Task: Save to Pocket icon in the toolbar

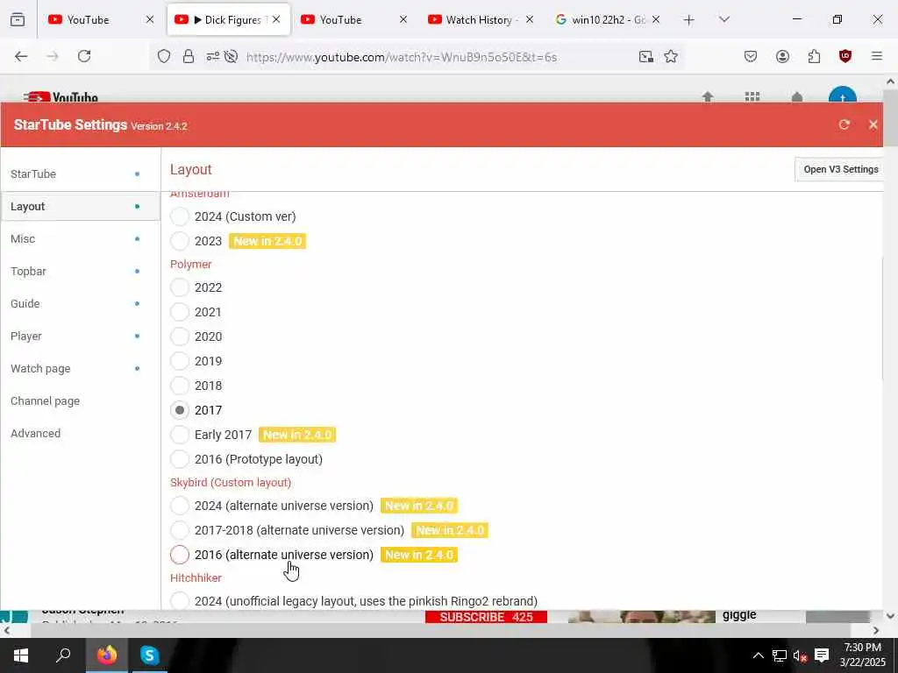Action: pos(751,56)
